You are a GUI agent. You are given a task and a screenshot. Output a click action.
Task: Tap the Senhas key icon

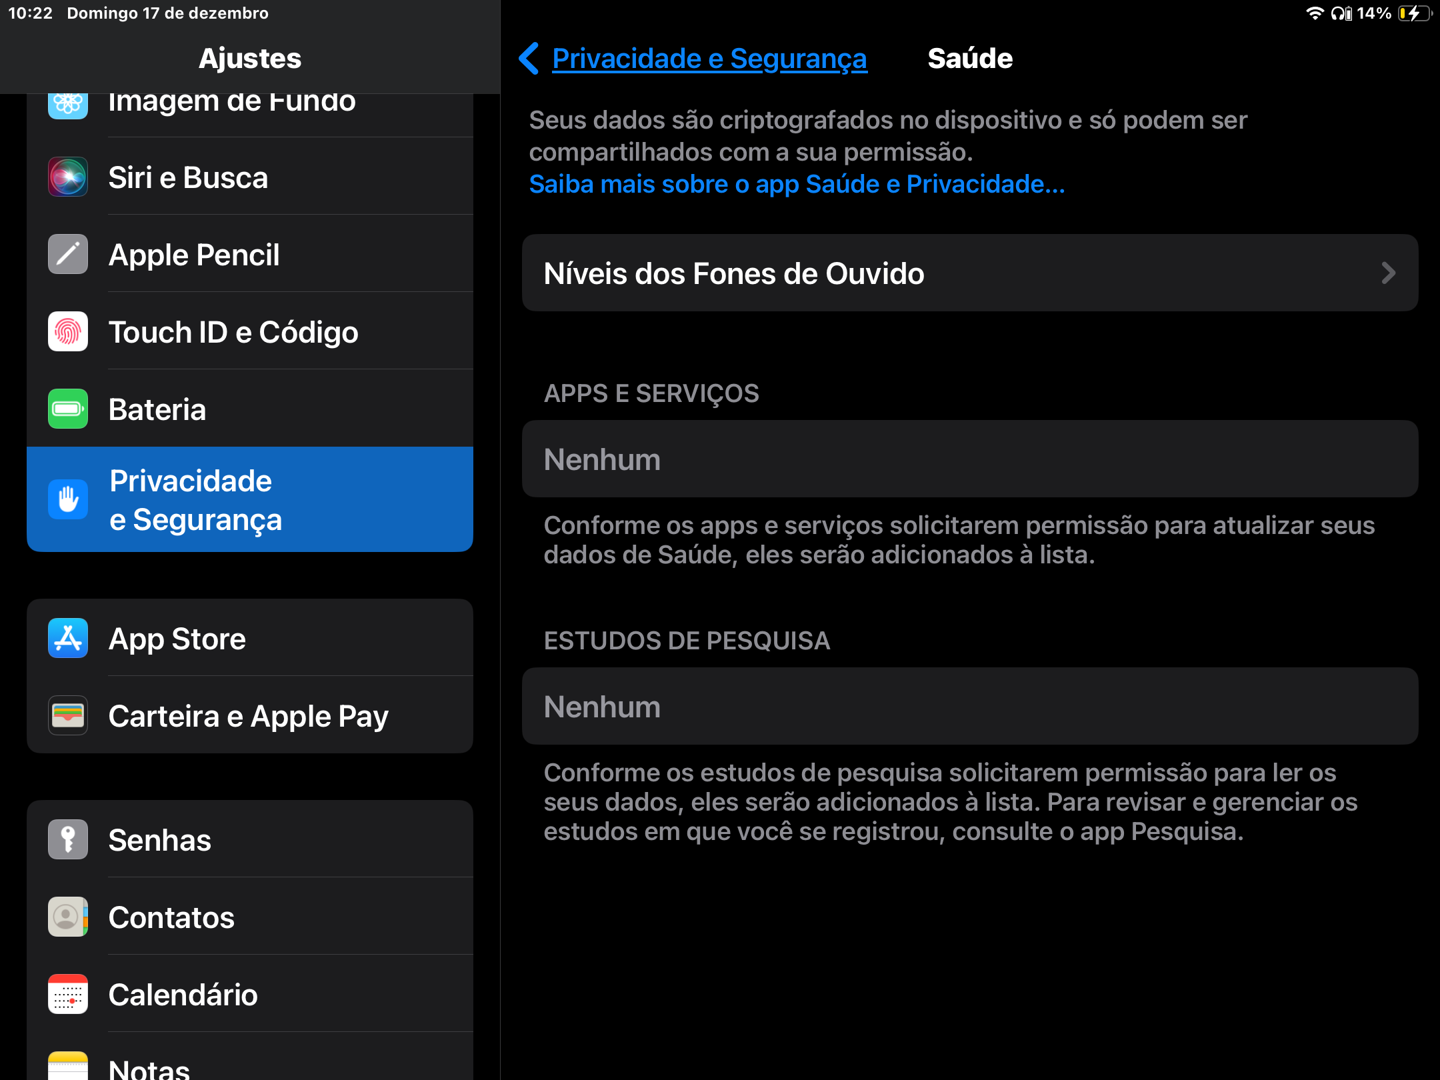tap(67, 840)
